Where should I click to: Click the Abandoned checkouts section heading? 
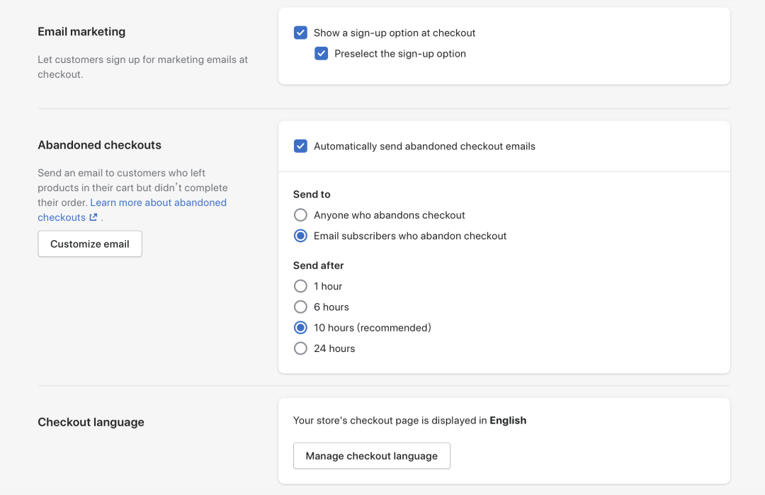point(99,145)
